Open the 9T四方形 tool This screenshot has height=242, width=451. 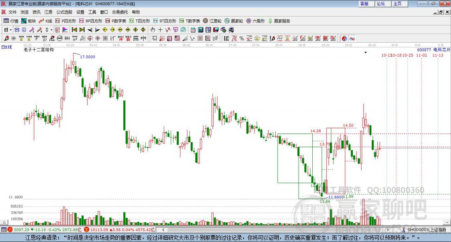pyautogui.click(x=165, y=21)
